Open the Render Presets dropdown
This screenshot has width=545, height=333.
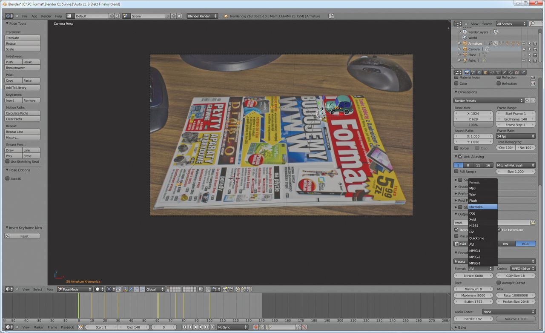click(x=488, y=100)
